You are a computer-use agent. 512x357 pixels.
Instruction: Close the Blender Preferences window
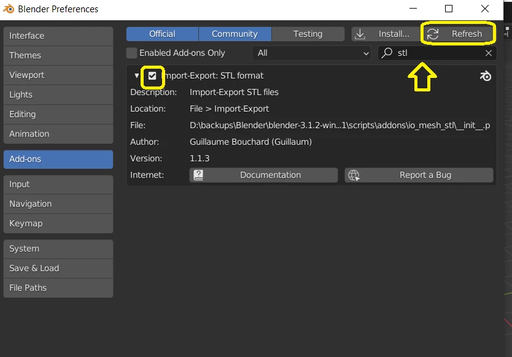pyautogui.click(x=485, y=9)
